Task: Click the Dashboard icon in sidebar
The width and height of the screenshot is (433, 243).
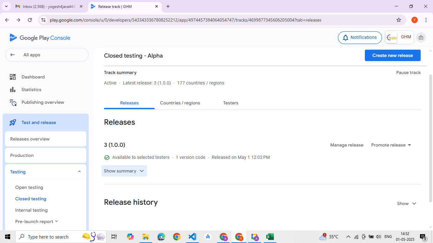Action: [x=13, y=77]
